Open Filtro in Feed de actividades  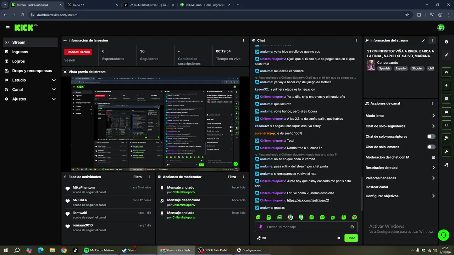point(138,177)
